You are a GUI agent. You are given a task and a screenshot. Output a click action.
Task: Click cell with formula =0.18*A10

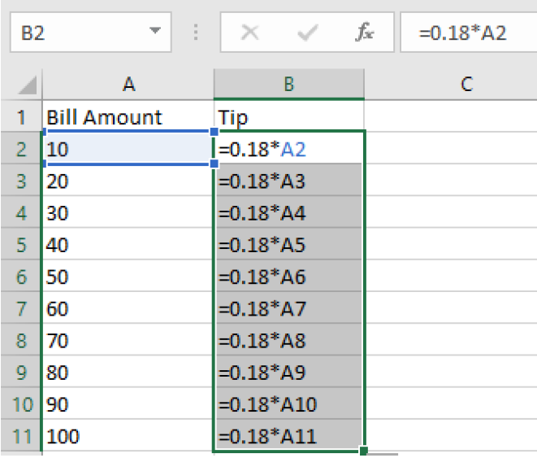pyautogui.click(x=289, y=403)
